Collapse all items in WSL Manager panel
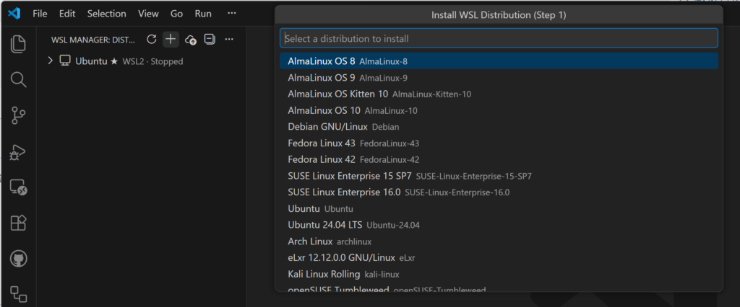This screenshot has height=307, width=740. [x=210, y=39]
